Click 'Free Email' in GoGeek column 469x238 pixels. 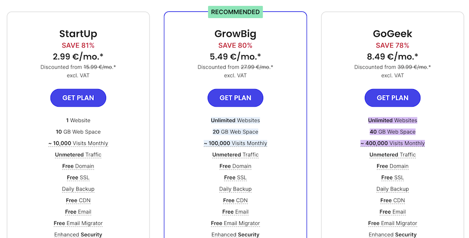(x=393, y=212)
